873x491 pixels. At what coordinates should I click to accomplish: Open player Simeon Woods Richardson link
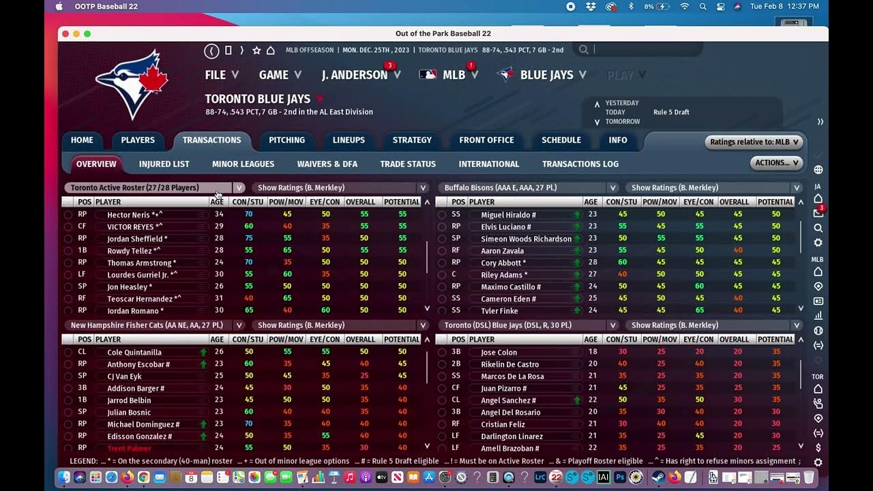527,239
